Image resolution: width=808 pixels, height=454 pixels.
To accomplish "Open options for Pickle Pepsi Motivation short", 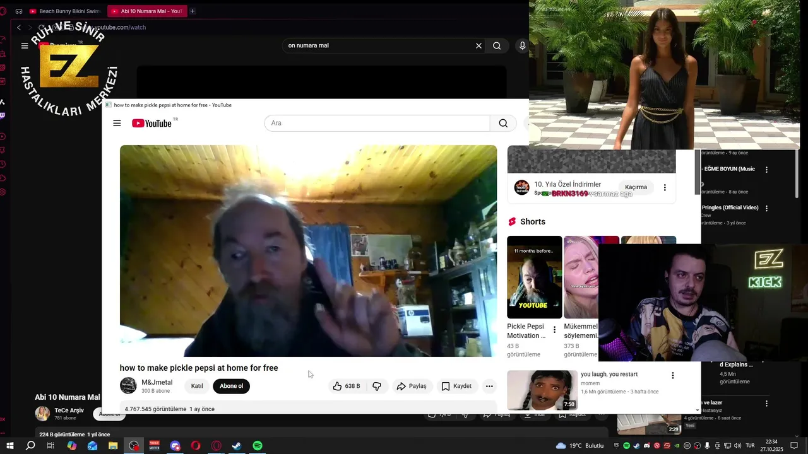I will (555, 329).
